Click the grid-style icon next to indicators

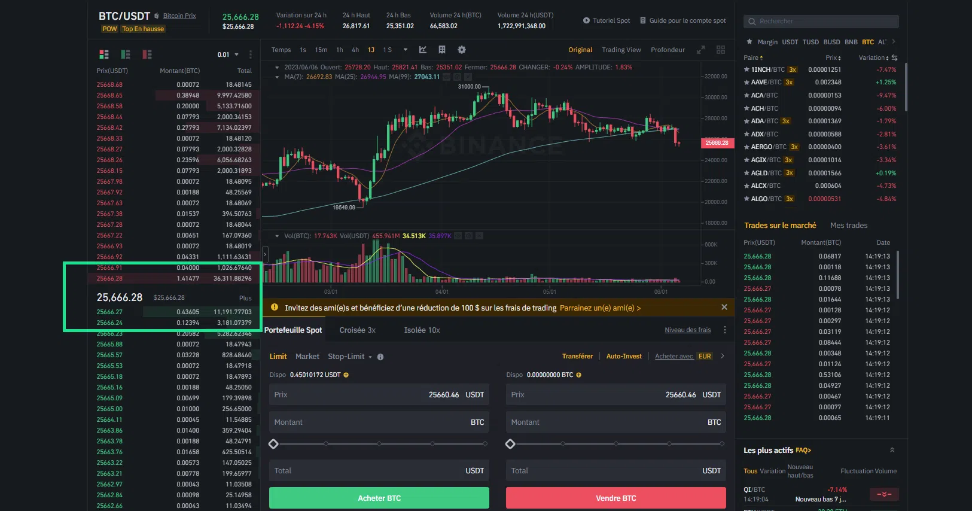442,50
